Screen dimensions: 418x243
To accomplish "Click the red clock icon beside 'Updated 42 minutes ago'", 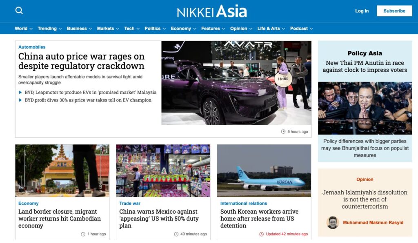I will (262, 234).
